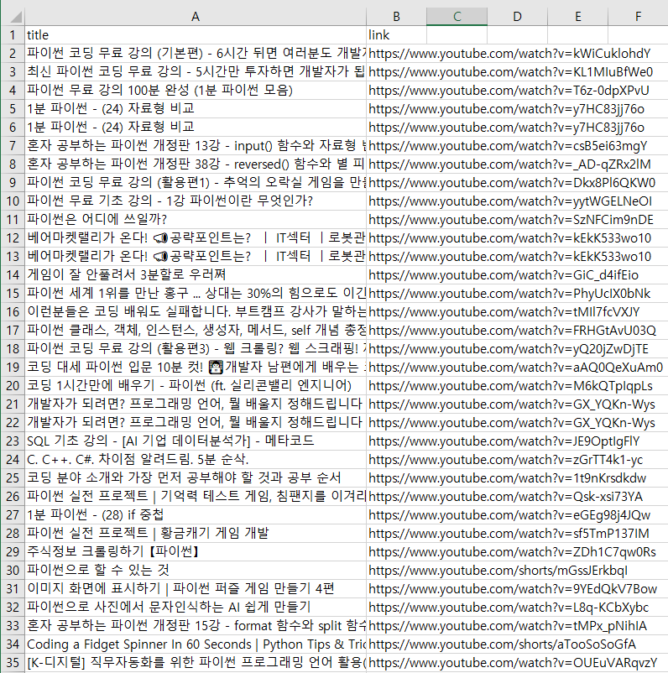Click link ending eGEg98j4JQw
Image resolution: width=668 pixels, height=673 pixels.
(509, 515)
